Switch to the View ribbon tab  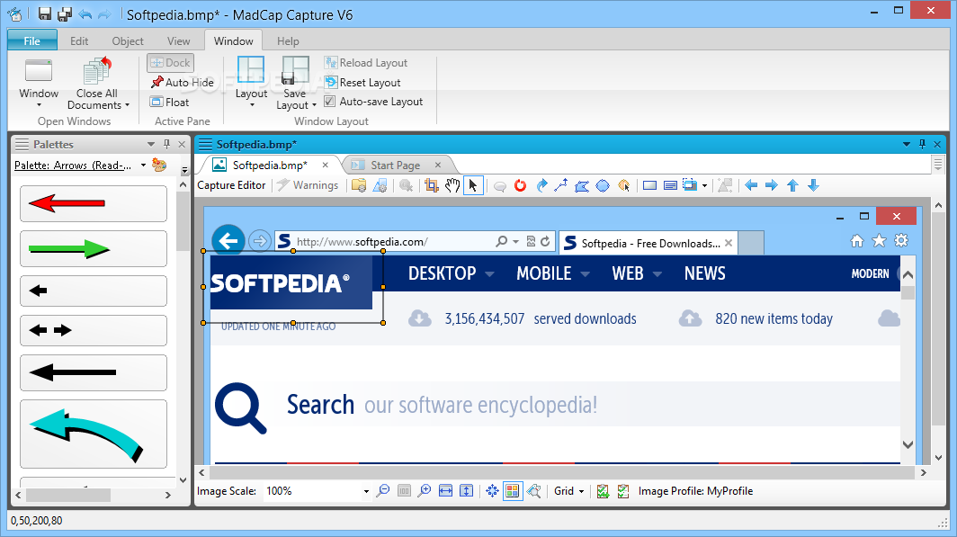pyautogui.click(x=178, y=40)
